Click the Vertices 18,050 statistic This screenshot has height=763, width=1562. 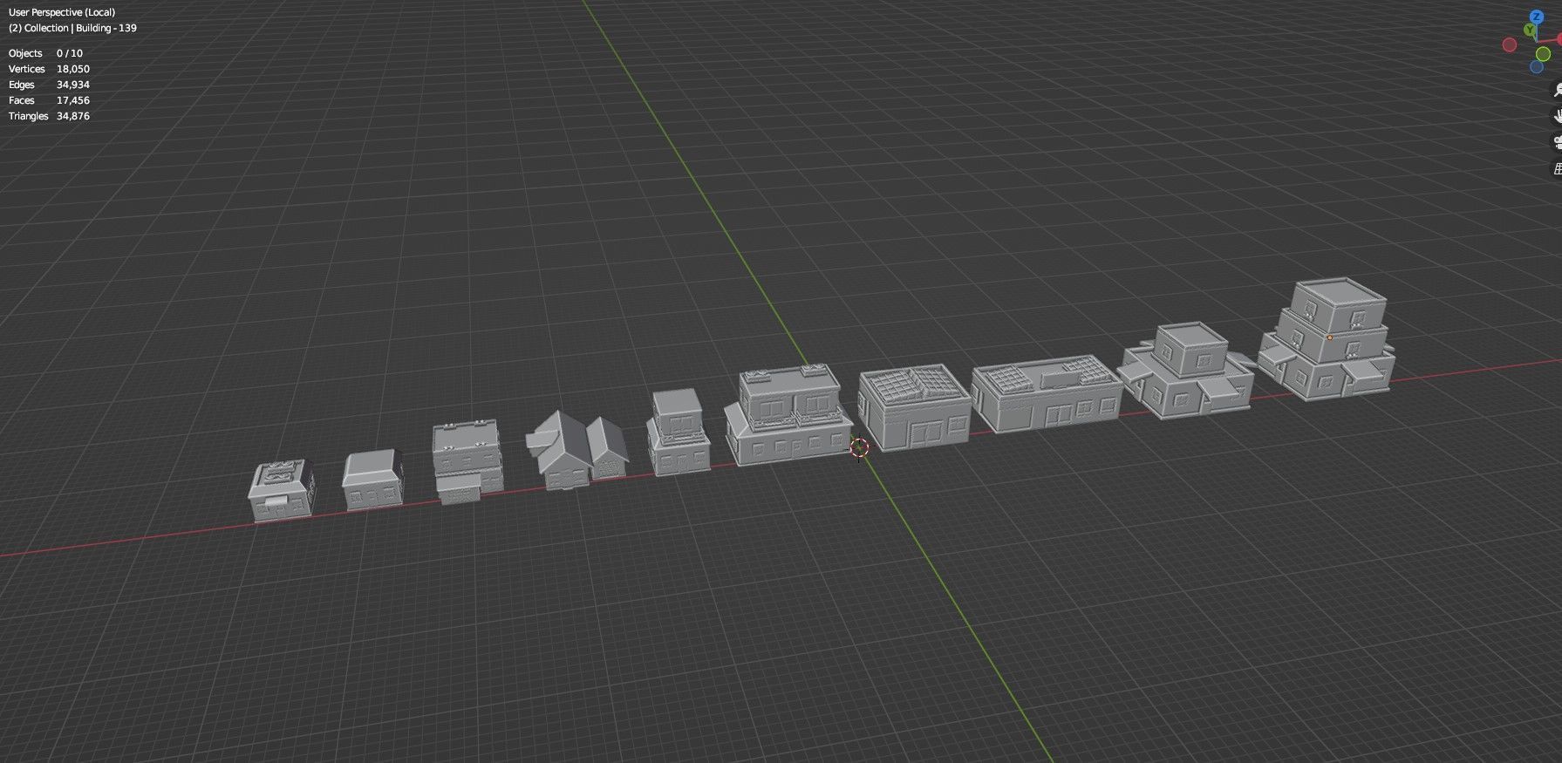(x=49, y=69)
